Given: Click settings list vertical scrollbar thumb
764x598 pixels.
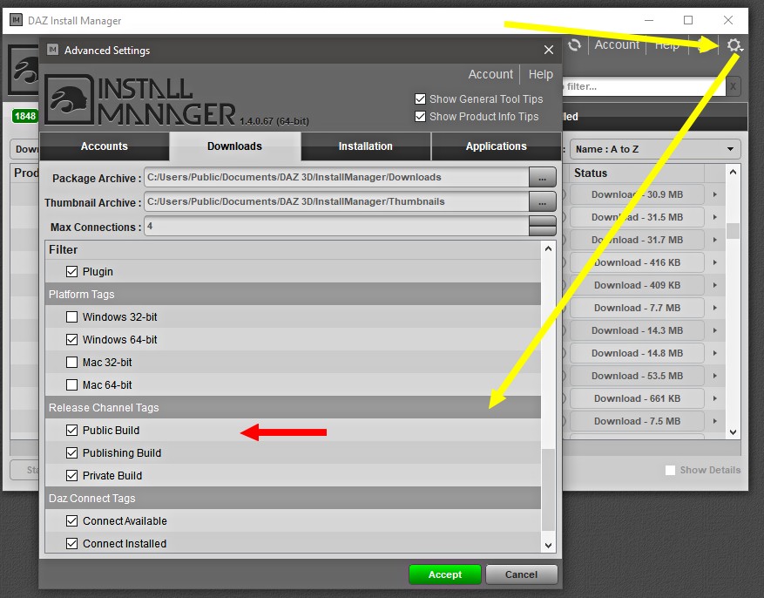Looking at the screenshot, I should 548,489.
